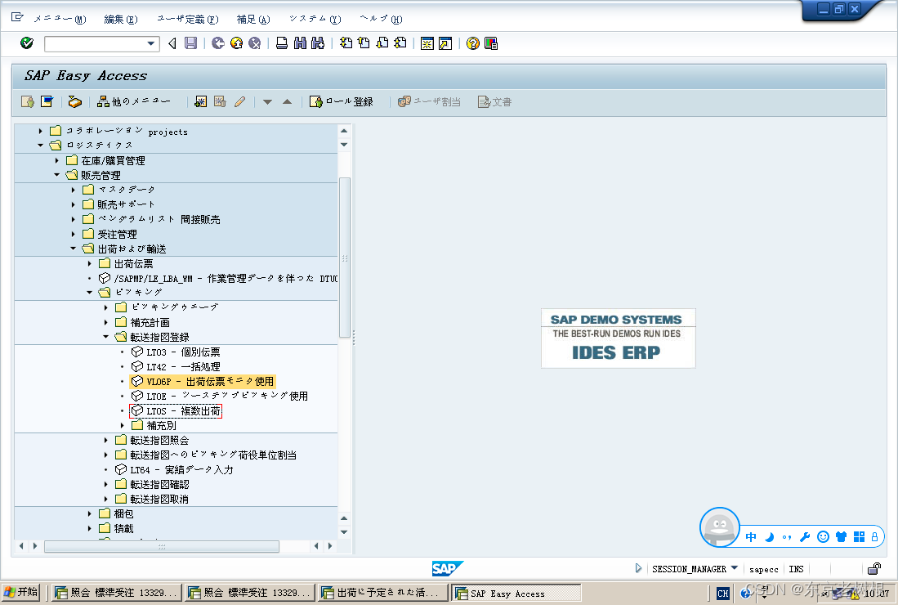The height and width of the screenshot is (605, 898).
Task: Switch to 出荷に予定された活 taskbar window
Action: (382, 593)
